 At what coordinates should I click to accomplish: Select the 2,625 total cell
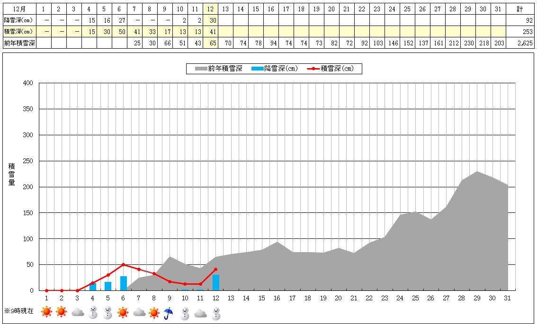click(520, 44)
